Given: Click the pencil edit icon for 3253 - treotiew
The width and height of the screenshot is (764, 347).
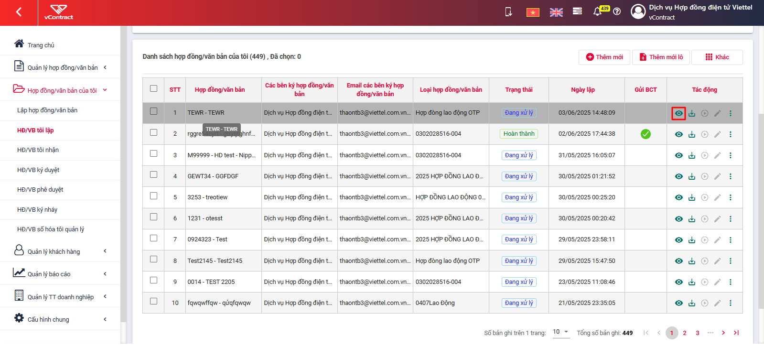Looking at the screenshot, I should click(717, 197).
